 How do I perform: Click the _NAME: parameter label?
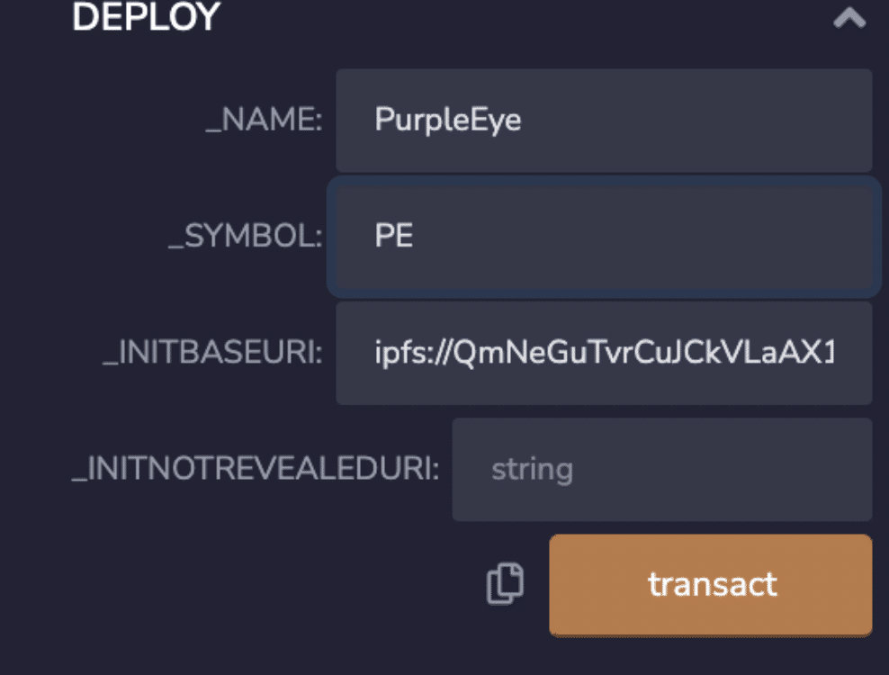[263, 121]
